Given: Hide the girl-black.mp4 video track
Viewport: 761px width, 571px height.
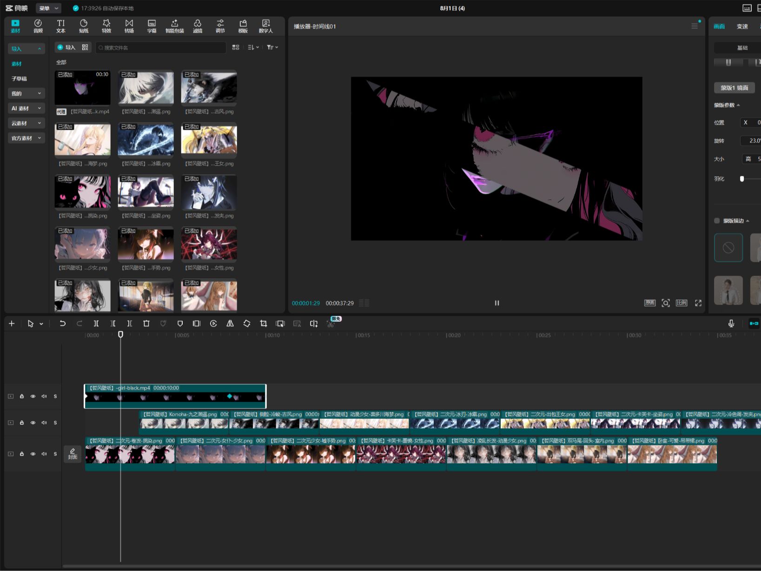Looking at the screenshot, I should point(33,397).
